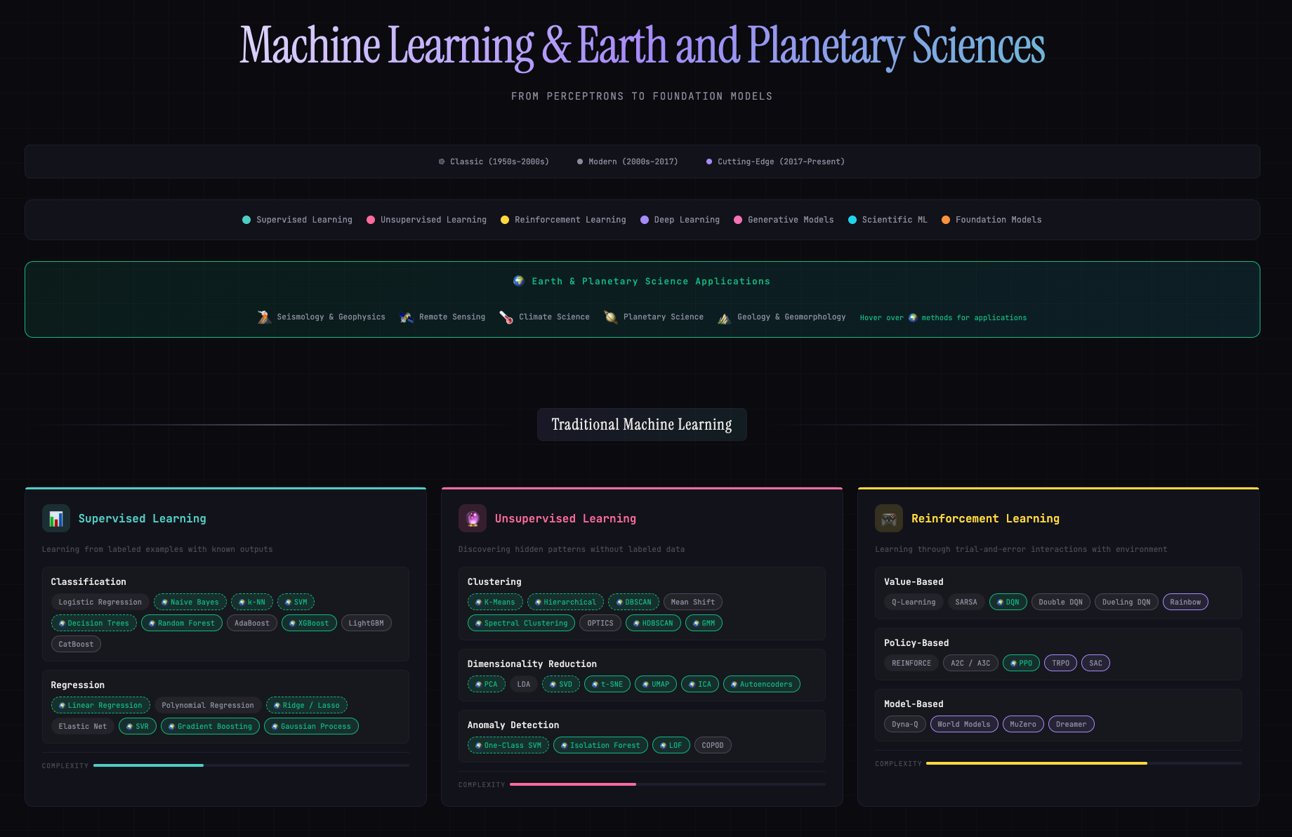Click the Random Forest method tag
The image size is (1292, 837).
tap(182, 623)
